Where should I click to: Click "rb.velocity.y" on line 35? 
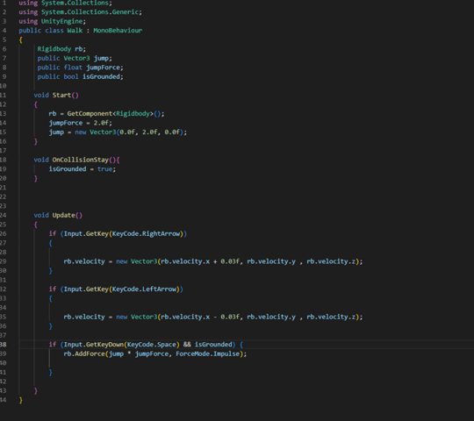pos(271,318)
